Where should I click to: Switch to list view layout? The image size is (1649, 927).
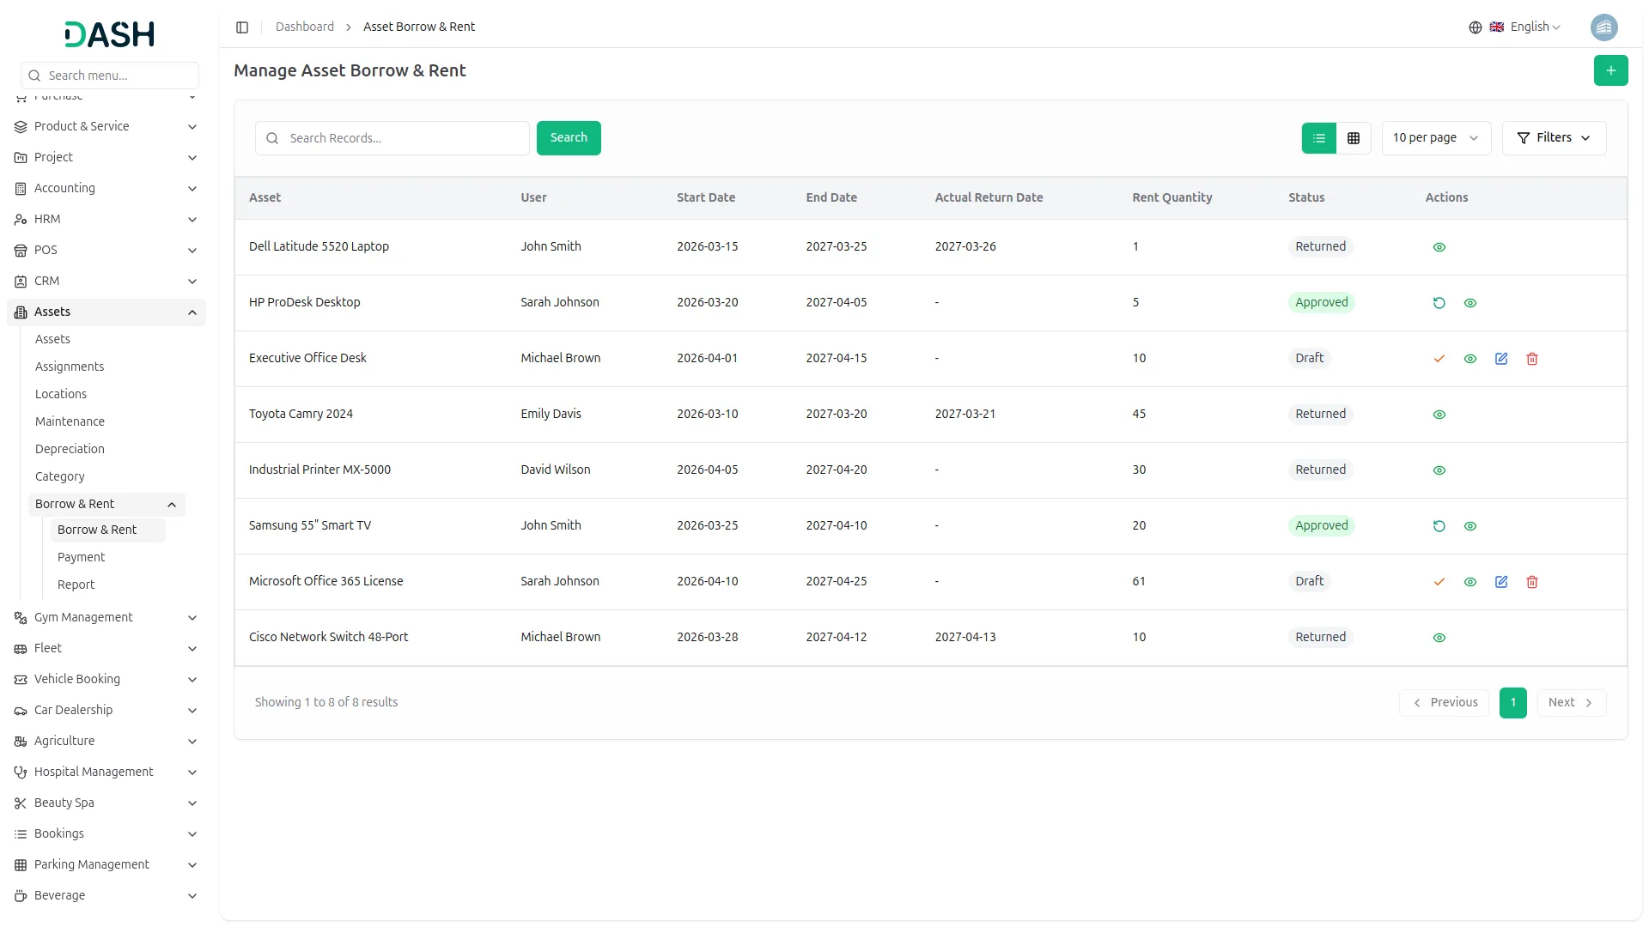click(x=1319, y=138)
